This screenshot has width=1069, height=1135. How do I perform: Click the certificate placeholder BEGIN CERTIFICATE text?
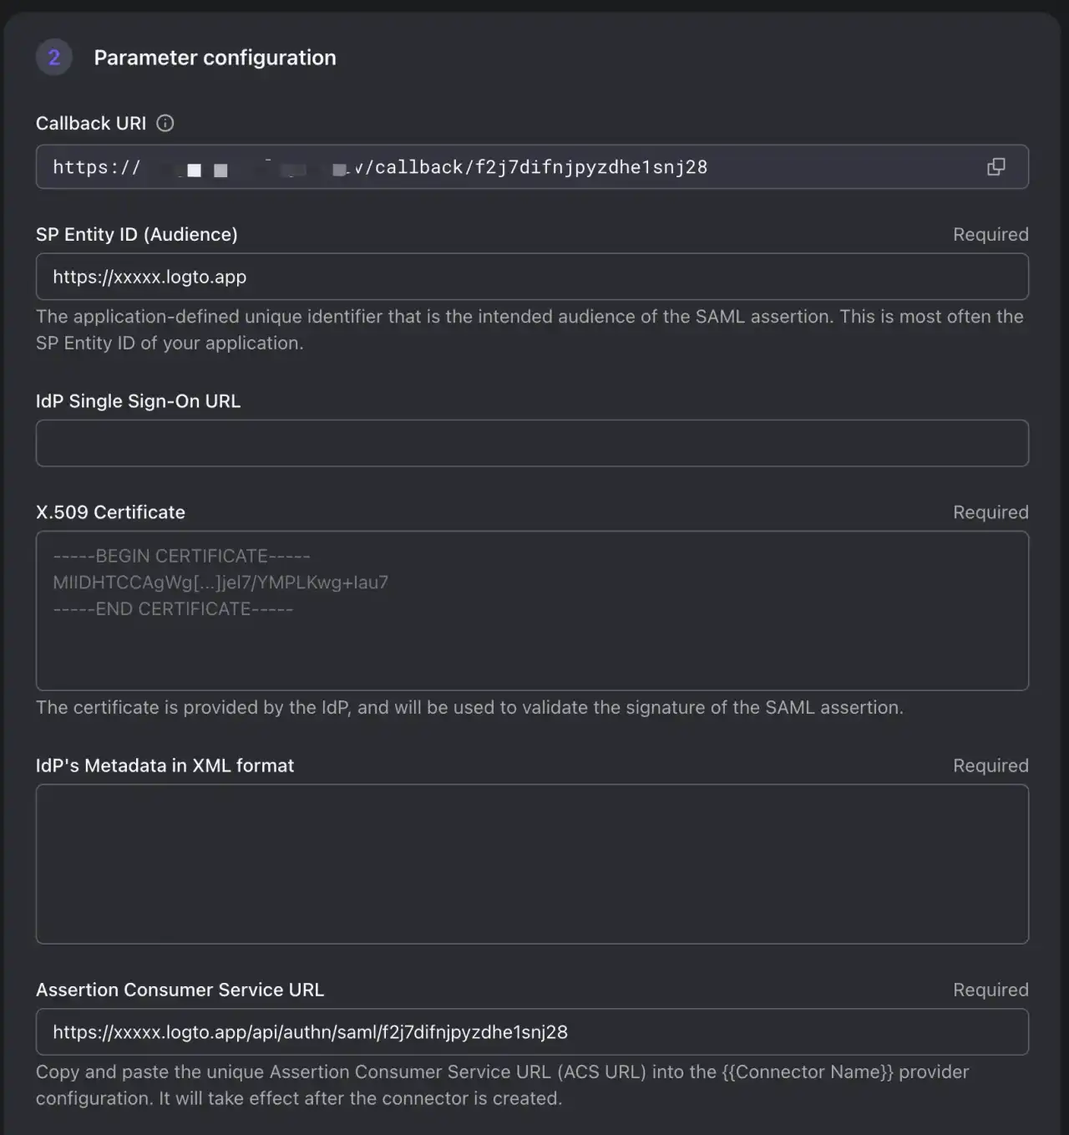tap(180, 556)
